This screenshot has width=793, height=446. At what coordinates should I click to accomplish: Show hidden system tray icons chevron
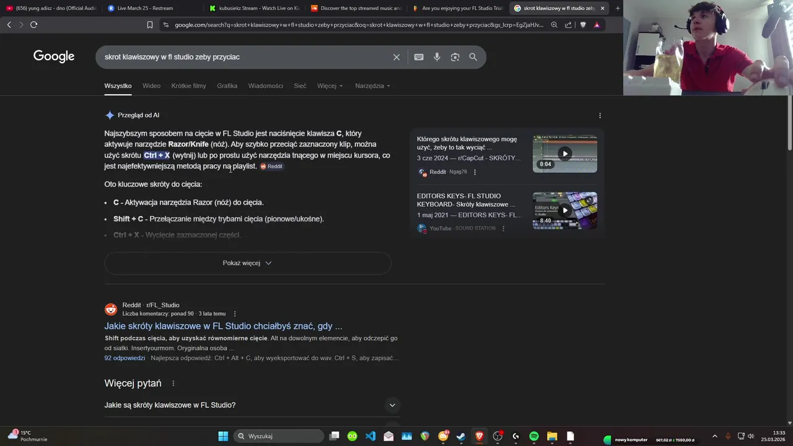pos(714,436)
